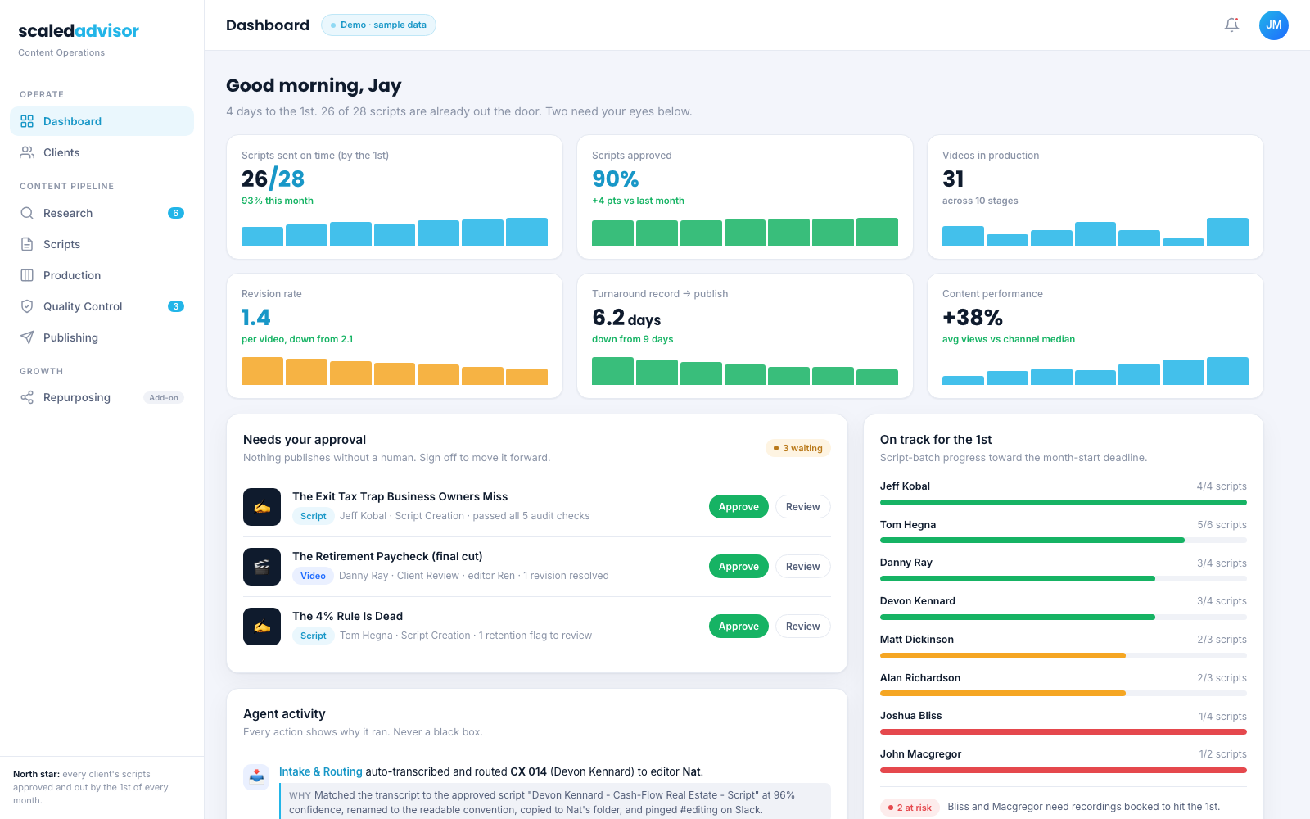Click the "On track for the 1st" heading
The height and width of the screenshot is (819, 1310).
pyautogui.click(x=936, y=440)
